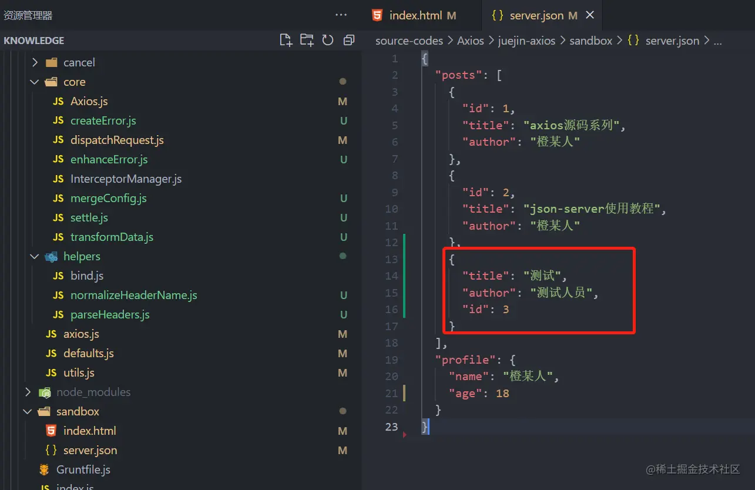Click the HTML5 icon beside index.html in the tree
Screen dimensions: 755x490
[x=51, y=431]
